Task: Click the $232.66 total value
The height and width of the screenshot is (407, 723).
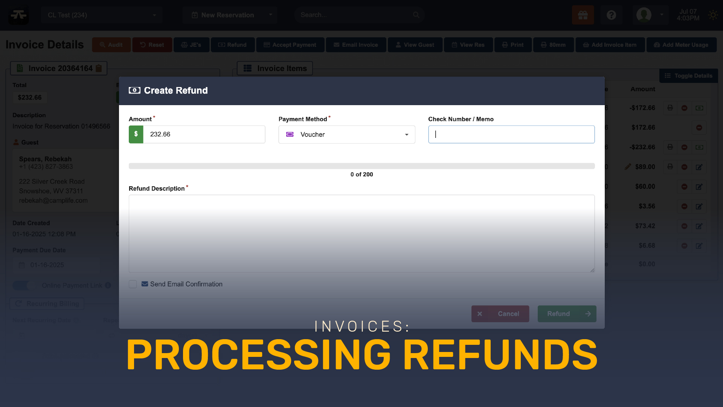Action: click(x=30, y=97)
